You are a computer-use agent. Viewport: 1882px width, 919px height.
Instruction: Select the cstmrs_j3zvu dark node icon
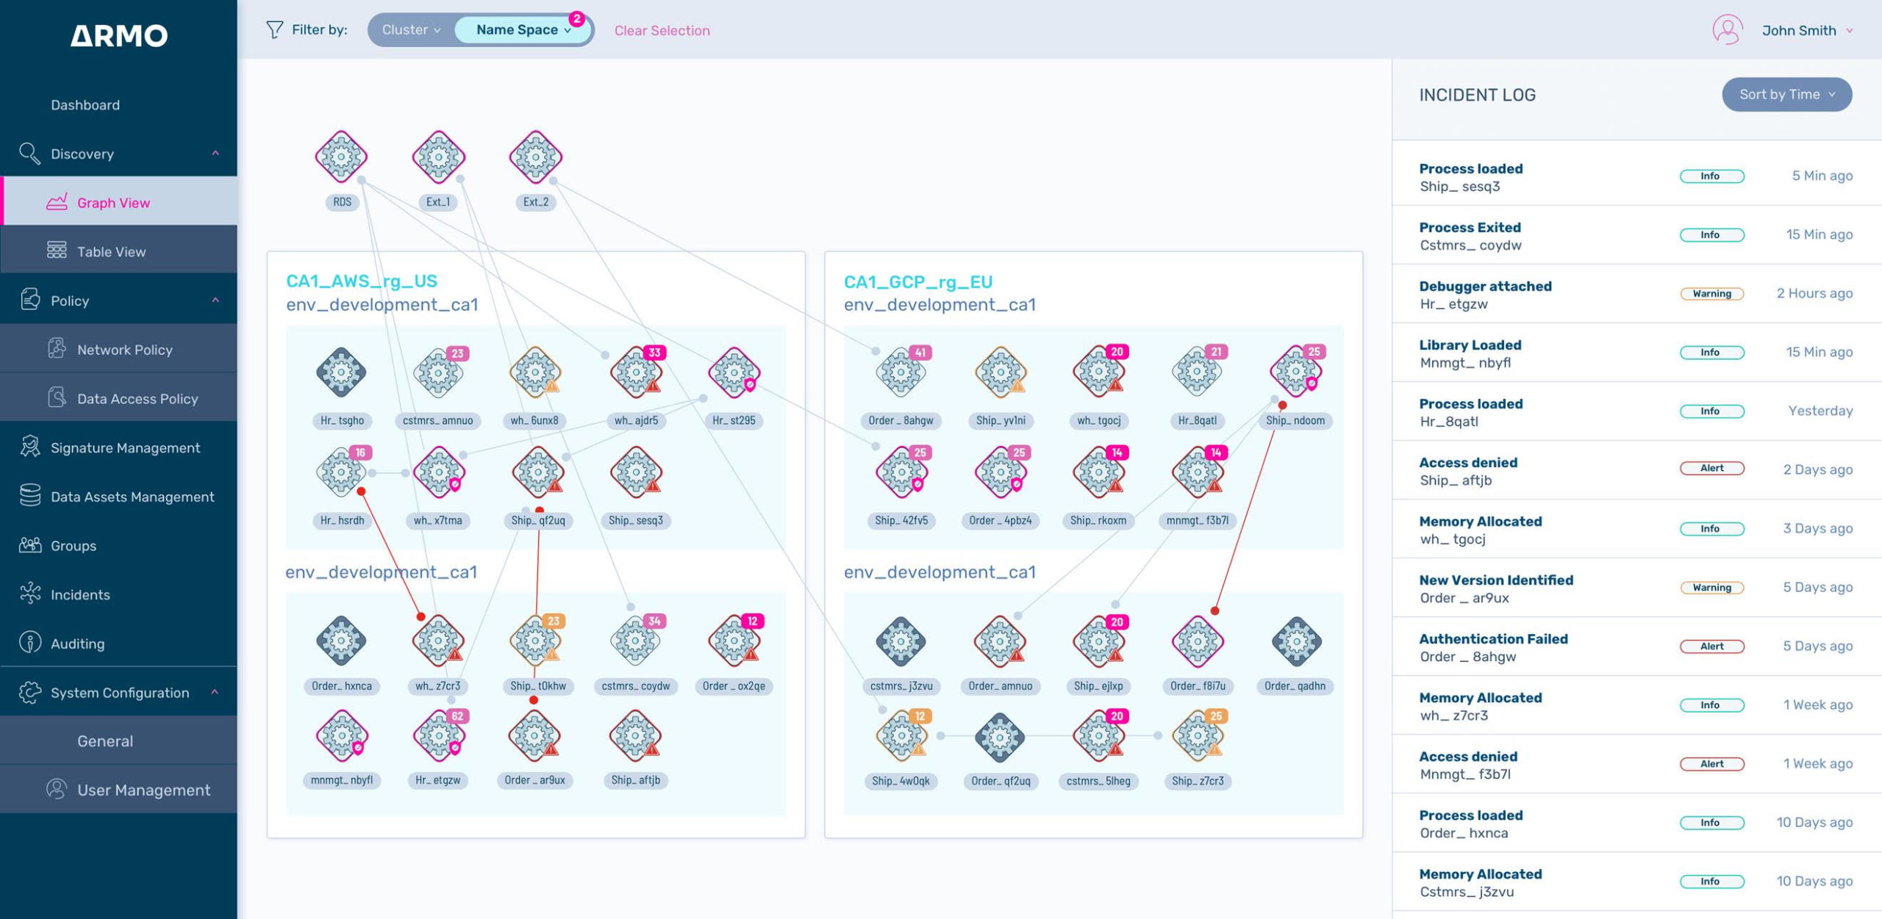tap(901, 641)
